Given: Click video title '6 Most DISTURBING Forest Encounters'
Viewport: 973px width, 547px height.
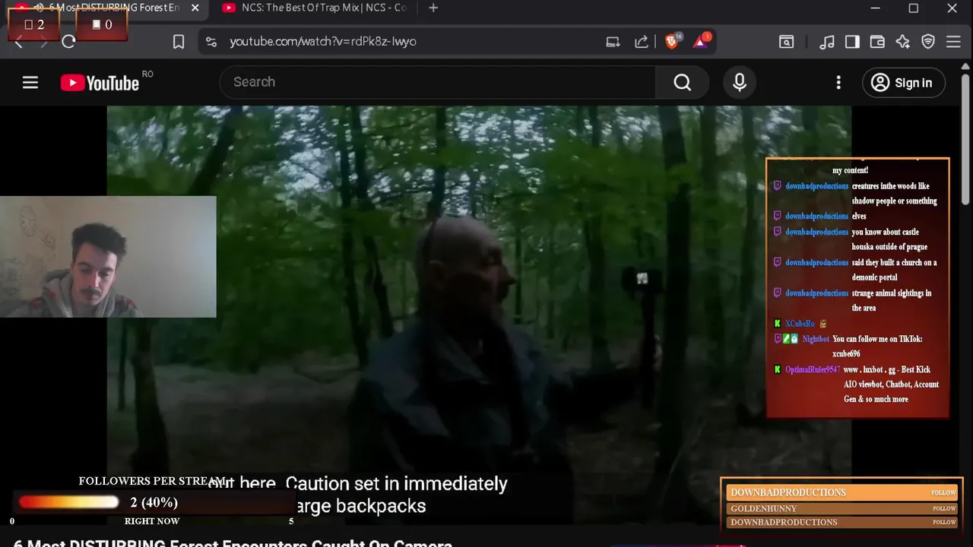Looking at the screenshot, I should pos(233,542).
